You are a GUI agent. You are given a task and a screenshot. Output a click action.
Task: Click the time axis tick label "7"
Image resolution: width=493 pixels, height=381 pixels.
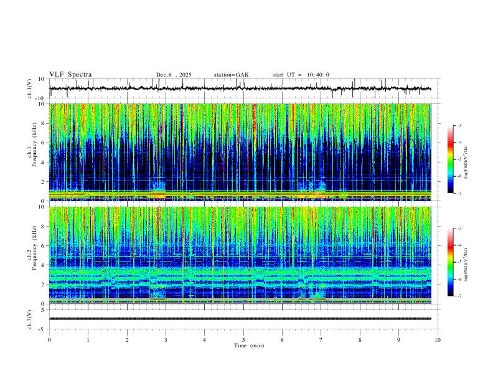tap(321, 340)
